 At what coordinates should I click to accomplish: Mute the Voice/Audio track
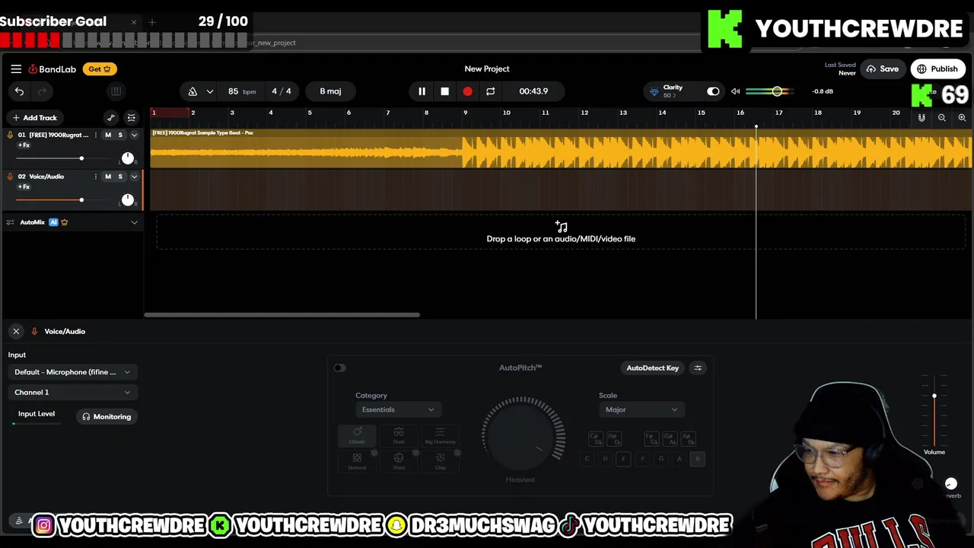[x=108, y=177]
